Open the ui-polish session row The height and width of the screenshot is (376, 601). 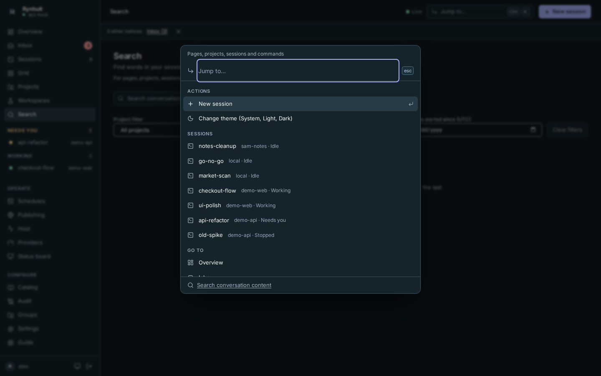point(300,206)
